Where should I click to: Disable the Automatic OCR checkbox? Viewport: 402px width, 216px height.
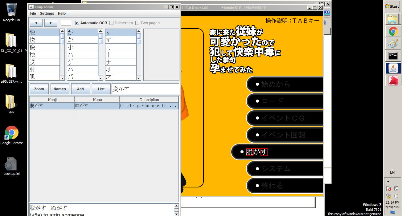pos(77,23)
